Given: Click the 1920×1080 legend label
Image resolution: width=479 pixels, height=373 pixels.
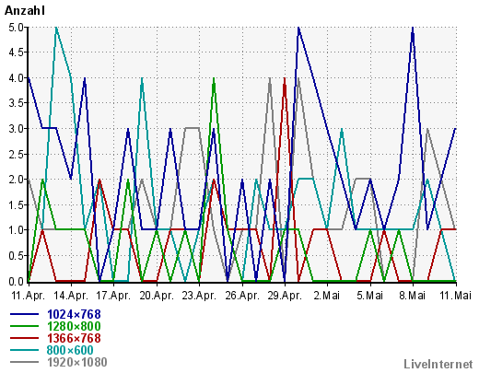Looking at the screenshot, I should coord(77,362).
